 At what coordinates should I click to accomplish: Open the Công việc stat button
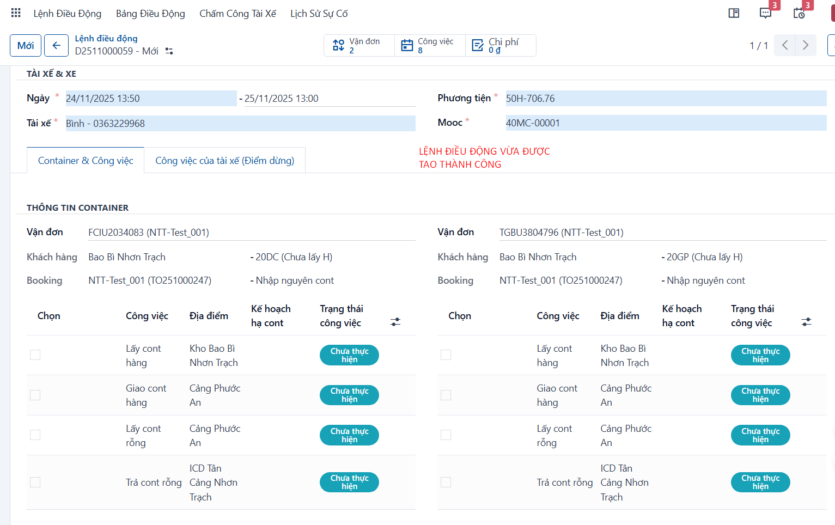[x=430, y=45]
